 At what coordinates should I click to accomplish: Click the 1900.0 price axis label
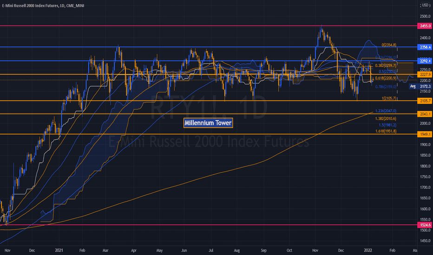pyautogui.click(x=425, y=145)
